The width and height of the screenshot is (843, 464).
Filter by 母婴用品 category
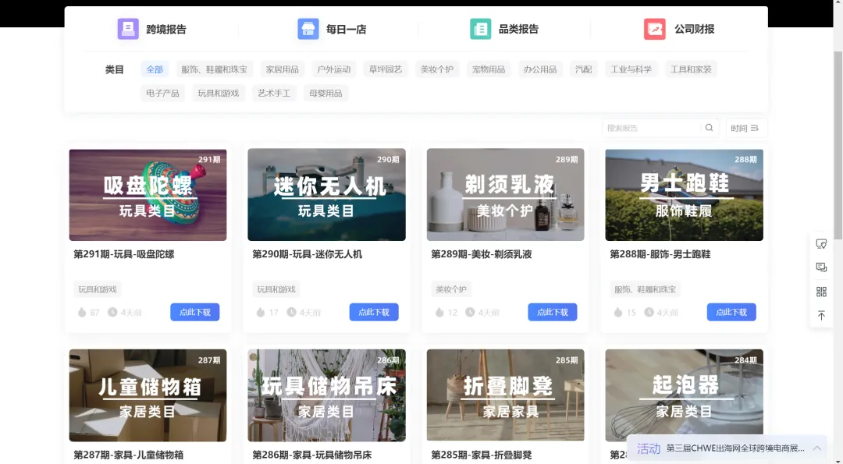point(325,93)
